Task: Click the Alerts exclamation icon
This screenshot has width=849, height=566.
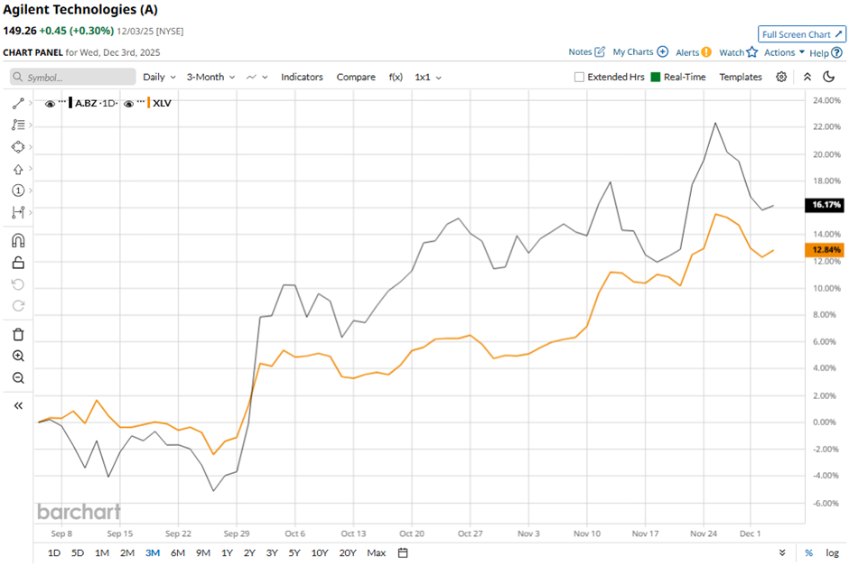Action: pos(706,52)
